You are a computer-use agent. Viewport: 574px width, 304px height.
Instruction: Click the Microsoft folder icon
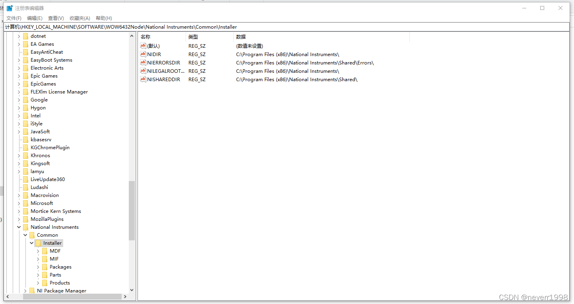coord(26,203)
